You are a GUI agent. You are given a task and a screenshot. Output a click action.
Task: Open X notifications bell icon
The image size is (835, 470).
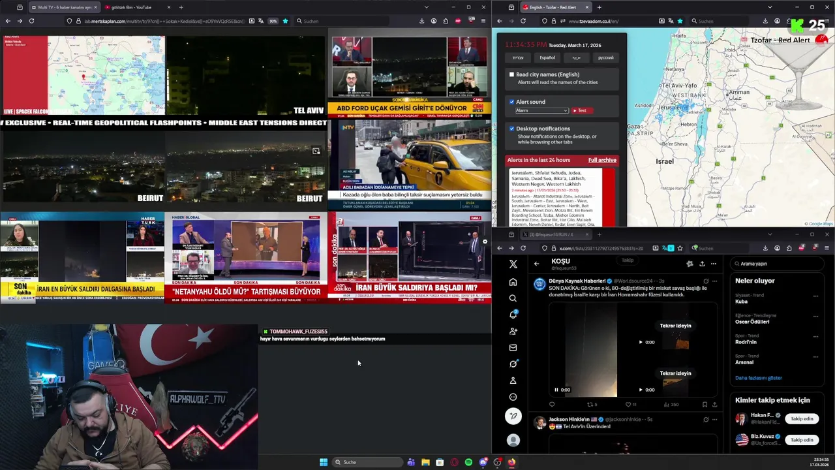coord(513,315)
